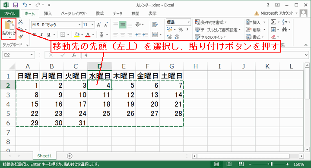The height and width of the screenshot is (168, 311).
Task: Click the セルのスタイル cell styles button
Action: [x=210, y=37]
